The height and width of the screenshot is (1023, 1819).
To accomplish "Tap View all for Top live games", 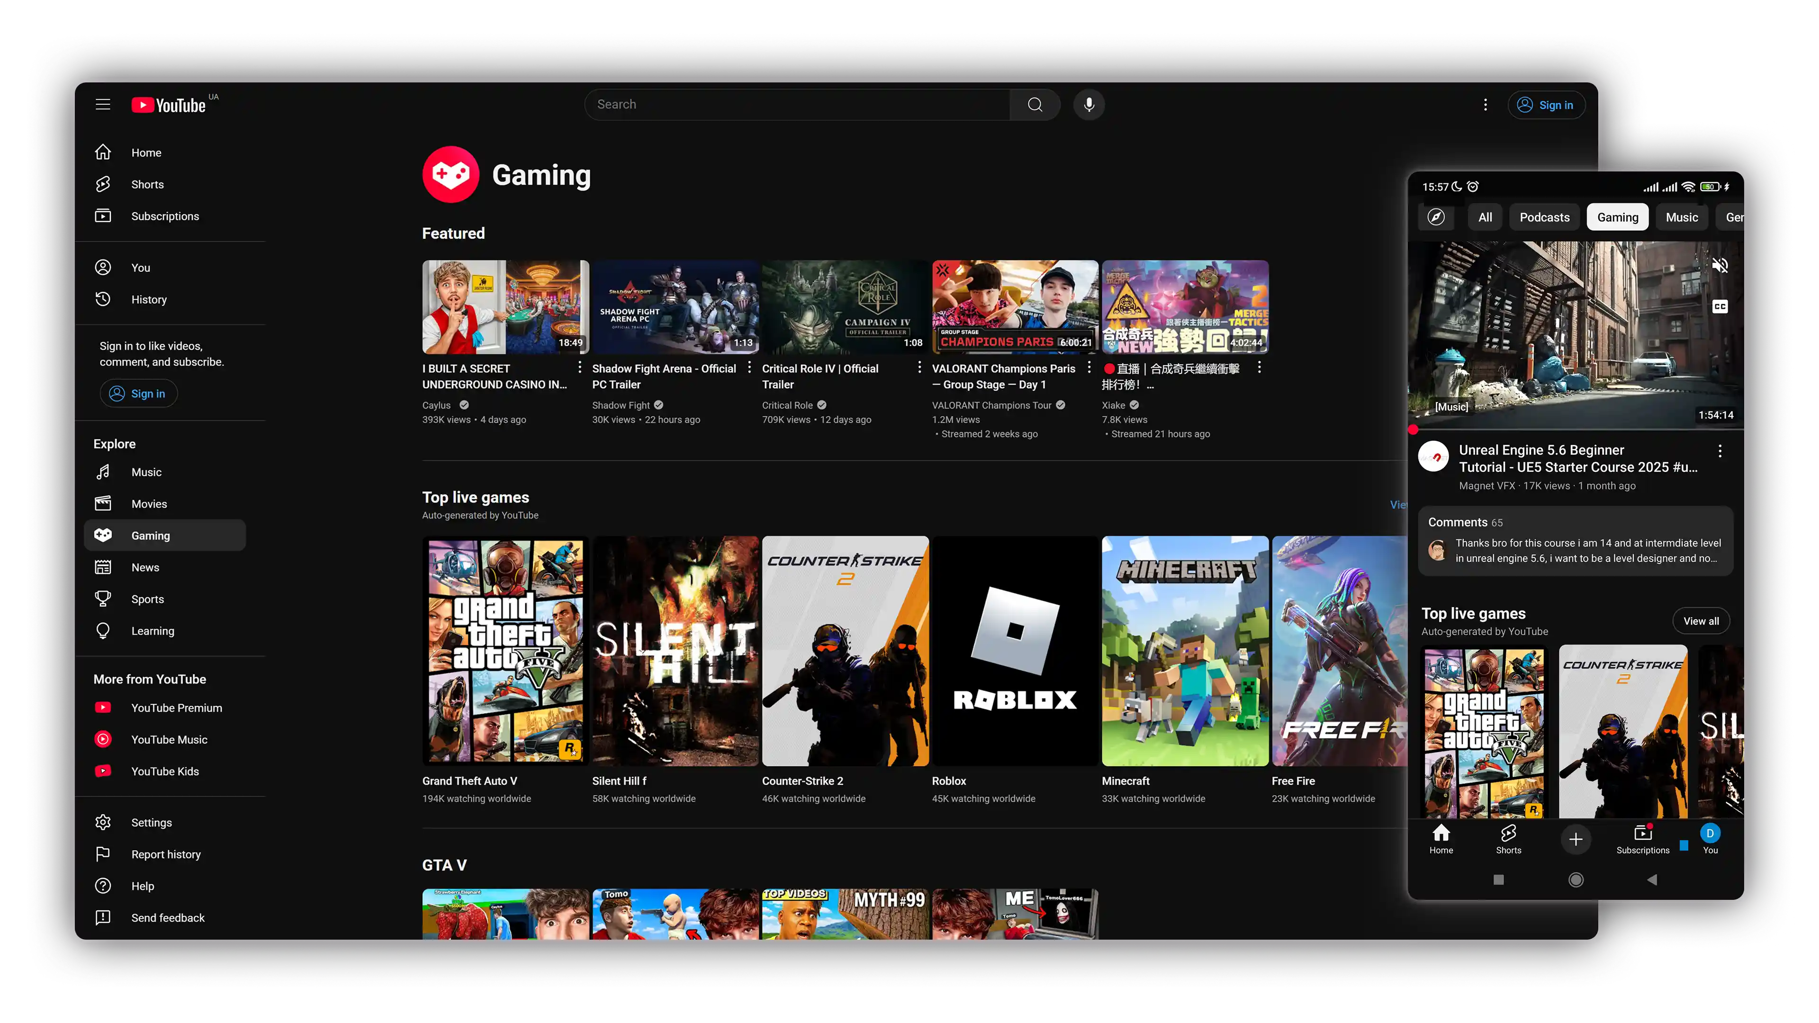I will click(1701, 620).
